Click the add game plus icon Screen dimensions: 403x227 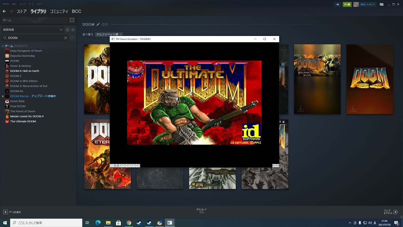[5, 212]
